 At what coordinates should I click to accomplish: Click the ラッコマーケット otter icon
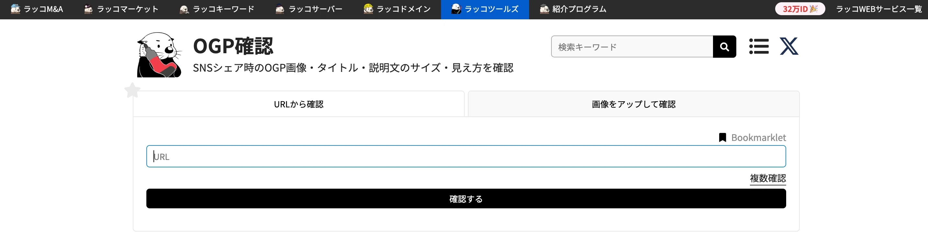[89, 9]
